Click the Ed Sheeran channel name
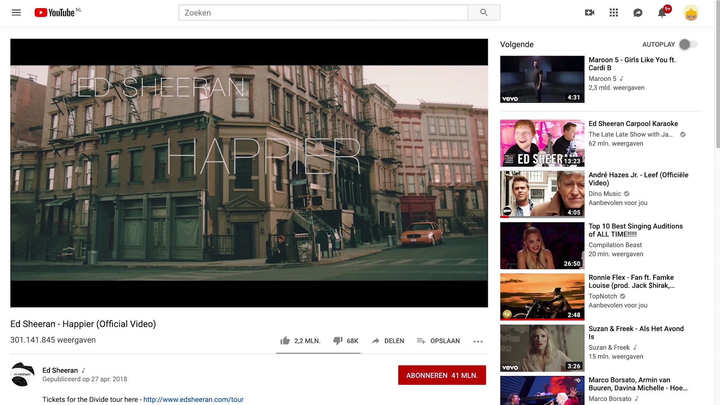Screen dimensions: 720x405 coord(60,370)
